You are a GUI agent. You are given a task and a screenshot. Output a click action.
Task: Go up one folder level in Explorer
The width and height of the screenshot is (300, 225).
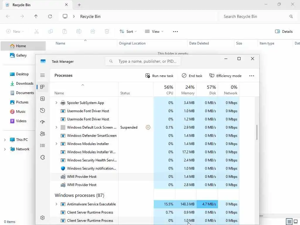point(36,16)
